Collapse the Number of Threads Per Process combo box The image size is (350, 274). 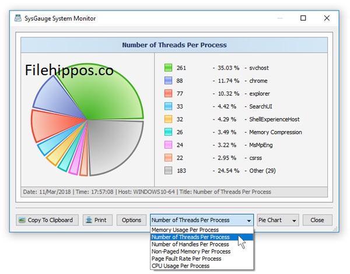pos(249,220)
